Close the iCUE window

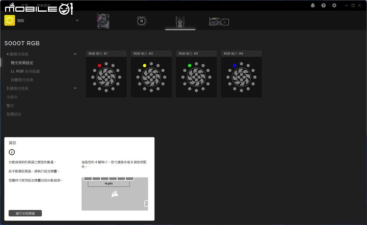click(x=359, y=6)
